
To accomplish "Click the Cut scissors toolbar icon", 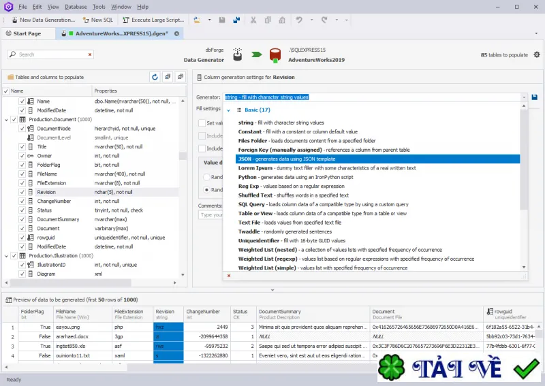I will click(253, 20).
